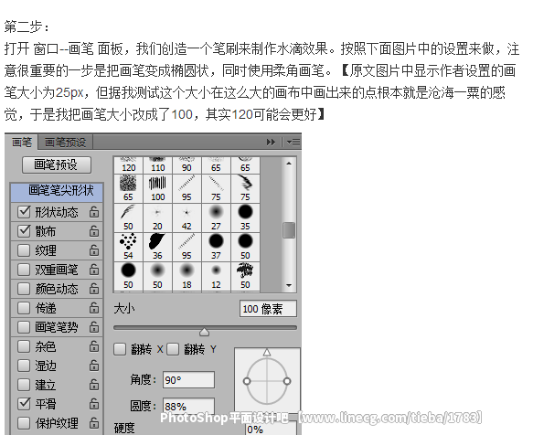Uncheck the 形状动态 checkbox
The image size is (533, 435).
click(24, 212)
